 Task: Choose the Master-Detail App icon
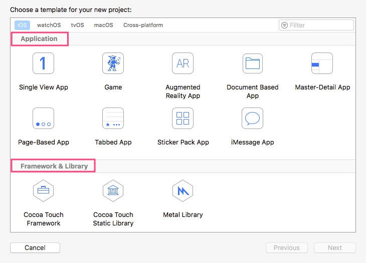[322, 63]
